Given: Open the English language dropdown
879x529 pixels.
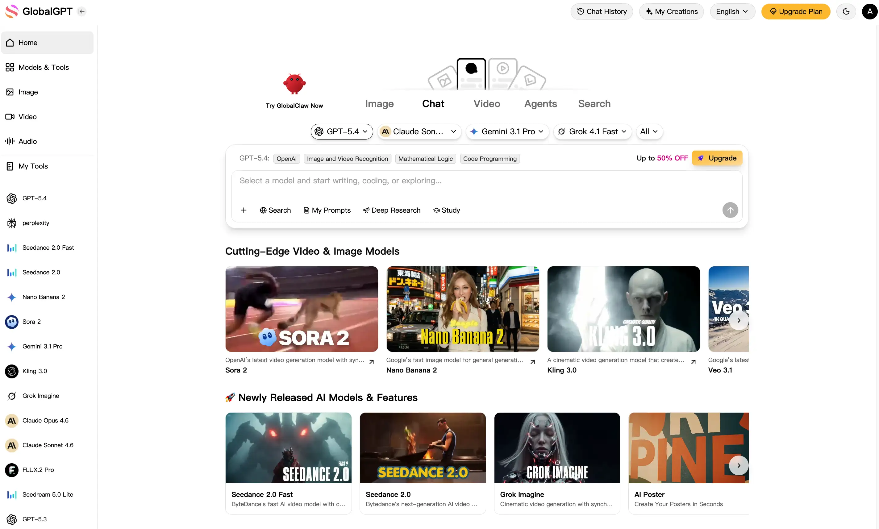Looking at the screenshot, I should click(x=732, y=11).
